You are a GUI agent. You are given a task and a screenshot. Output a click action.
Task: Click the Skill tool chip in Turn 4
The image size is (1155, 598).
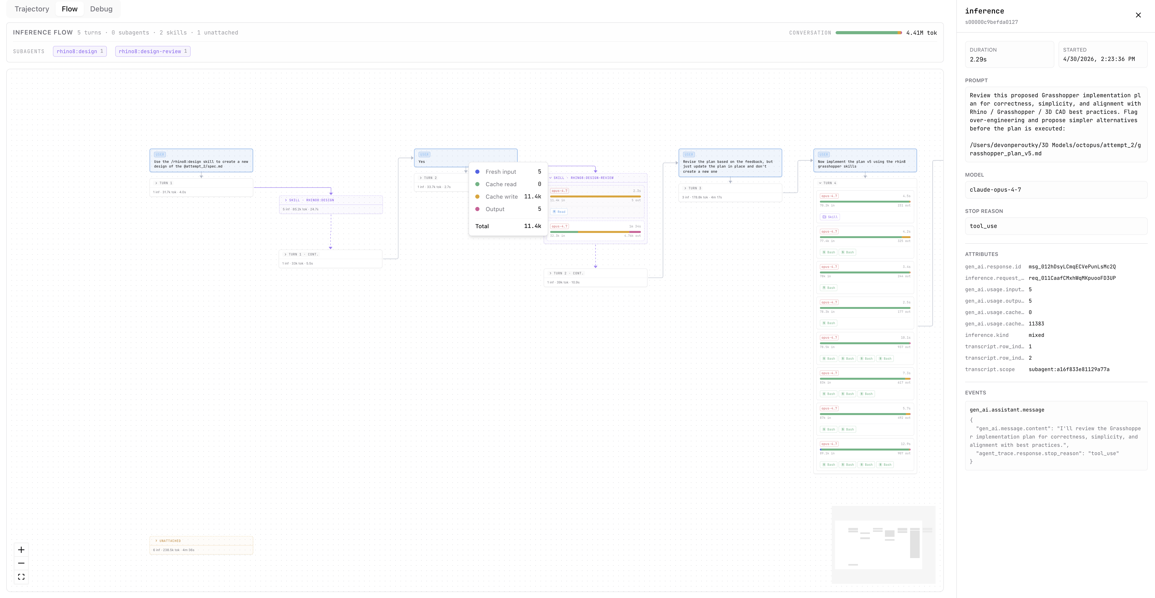click(x=830, y=217)
